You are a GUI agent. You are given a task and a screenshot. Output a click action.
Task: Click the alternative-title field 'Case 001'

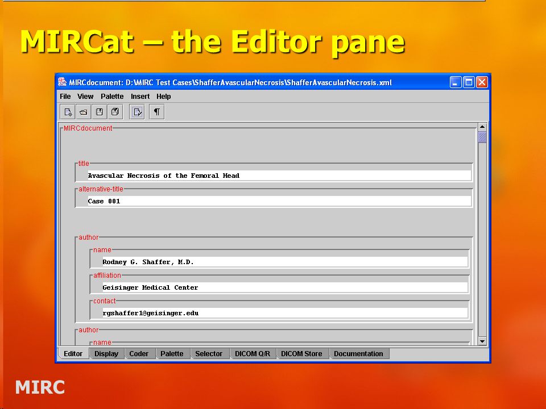point(279,201)
